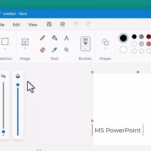Pick the brown palette swatch
Viewport: 151px width, 151px height.
click(x=149, y=44)
